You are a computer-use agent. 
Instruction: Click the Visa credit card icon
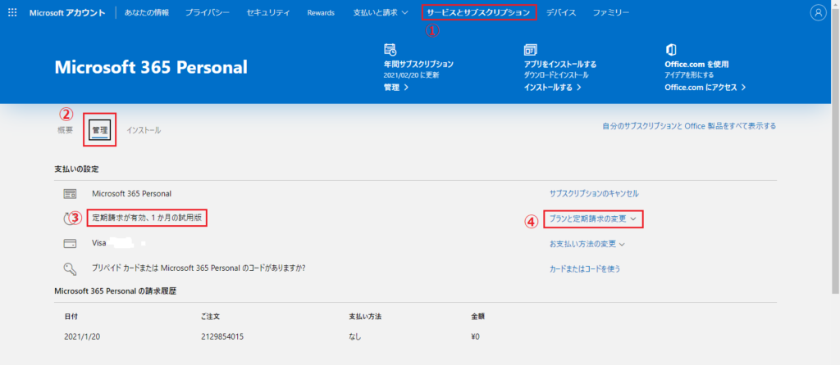[70, 243]
